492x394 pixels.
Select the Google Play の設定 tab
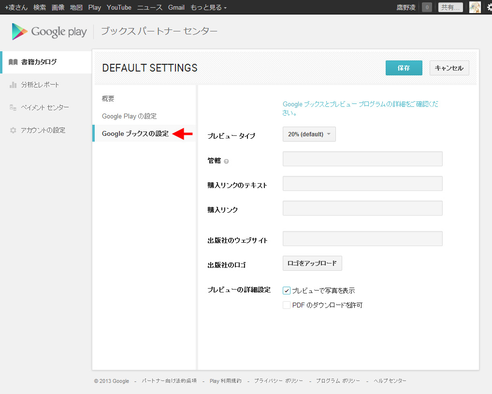[129, 116]
